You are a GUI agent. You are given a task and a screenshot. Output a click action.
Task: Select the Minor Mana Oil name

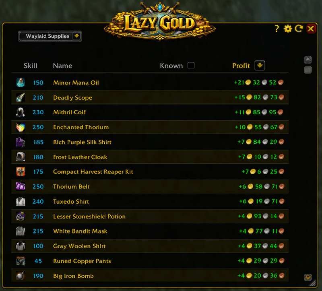pyautogui.click(x=76, y=83)
